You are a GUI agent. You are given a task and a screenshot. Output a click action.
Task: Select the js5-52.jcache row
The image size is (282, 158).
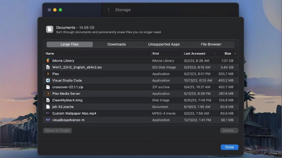(x=141, y=107)
